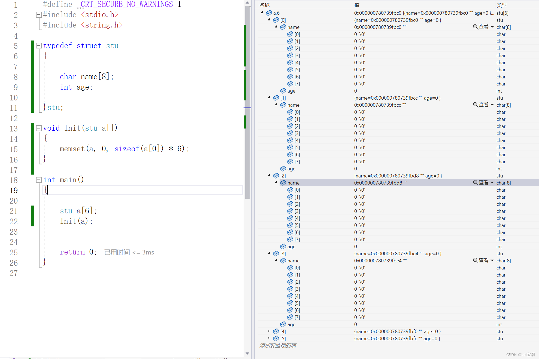
Task: Click cube icon next to array element [5]
Action: 276,338
